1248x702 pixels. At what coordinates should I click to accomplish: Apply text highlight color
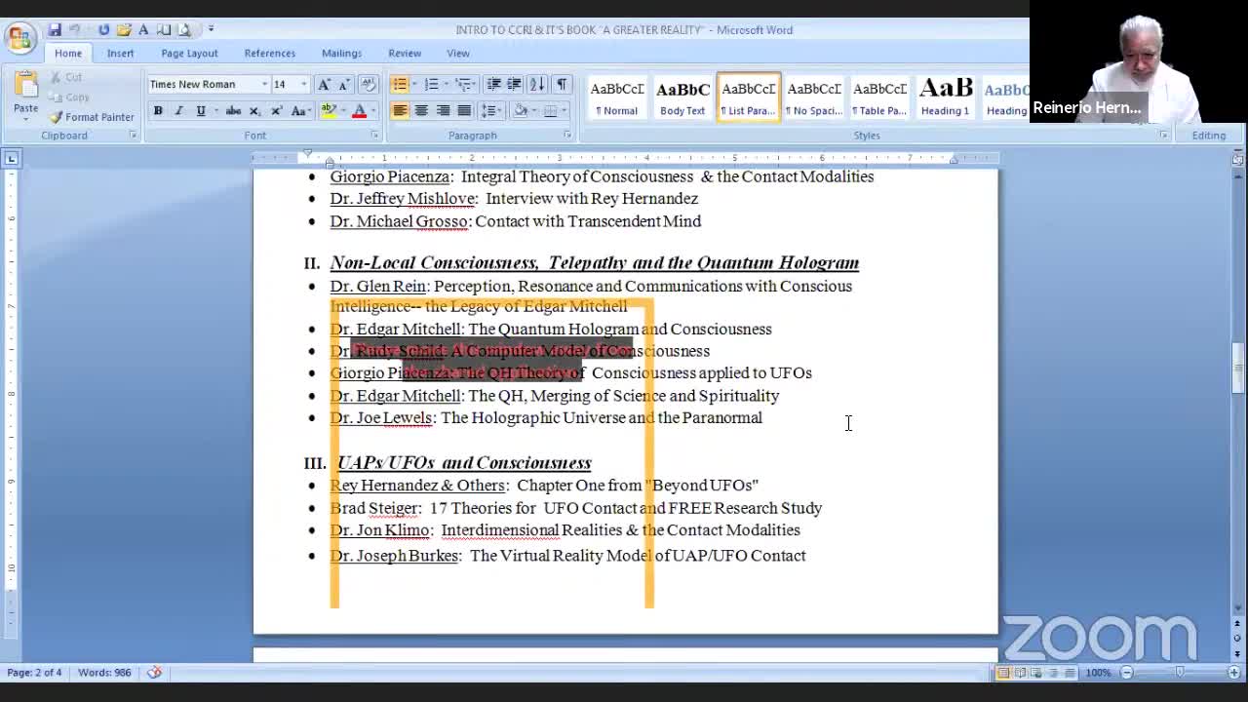pyautogui.click(x=329, y=111)
